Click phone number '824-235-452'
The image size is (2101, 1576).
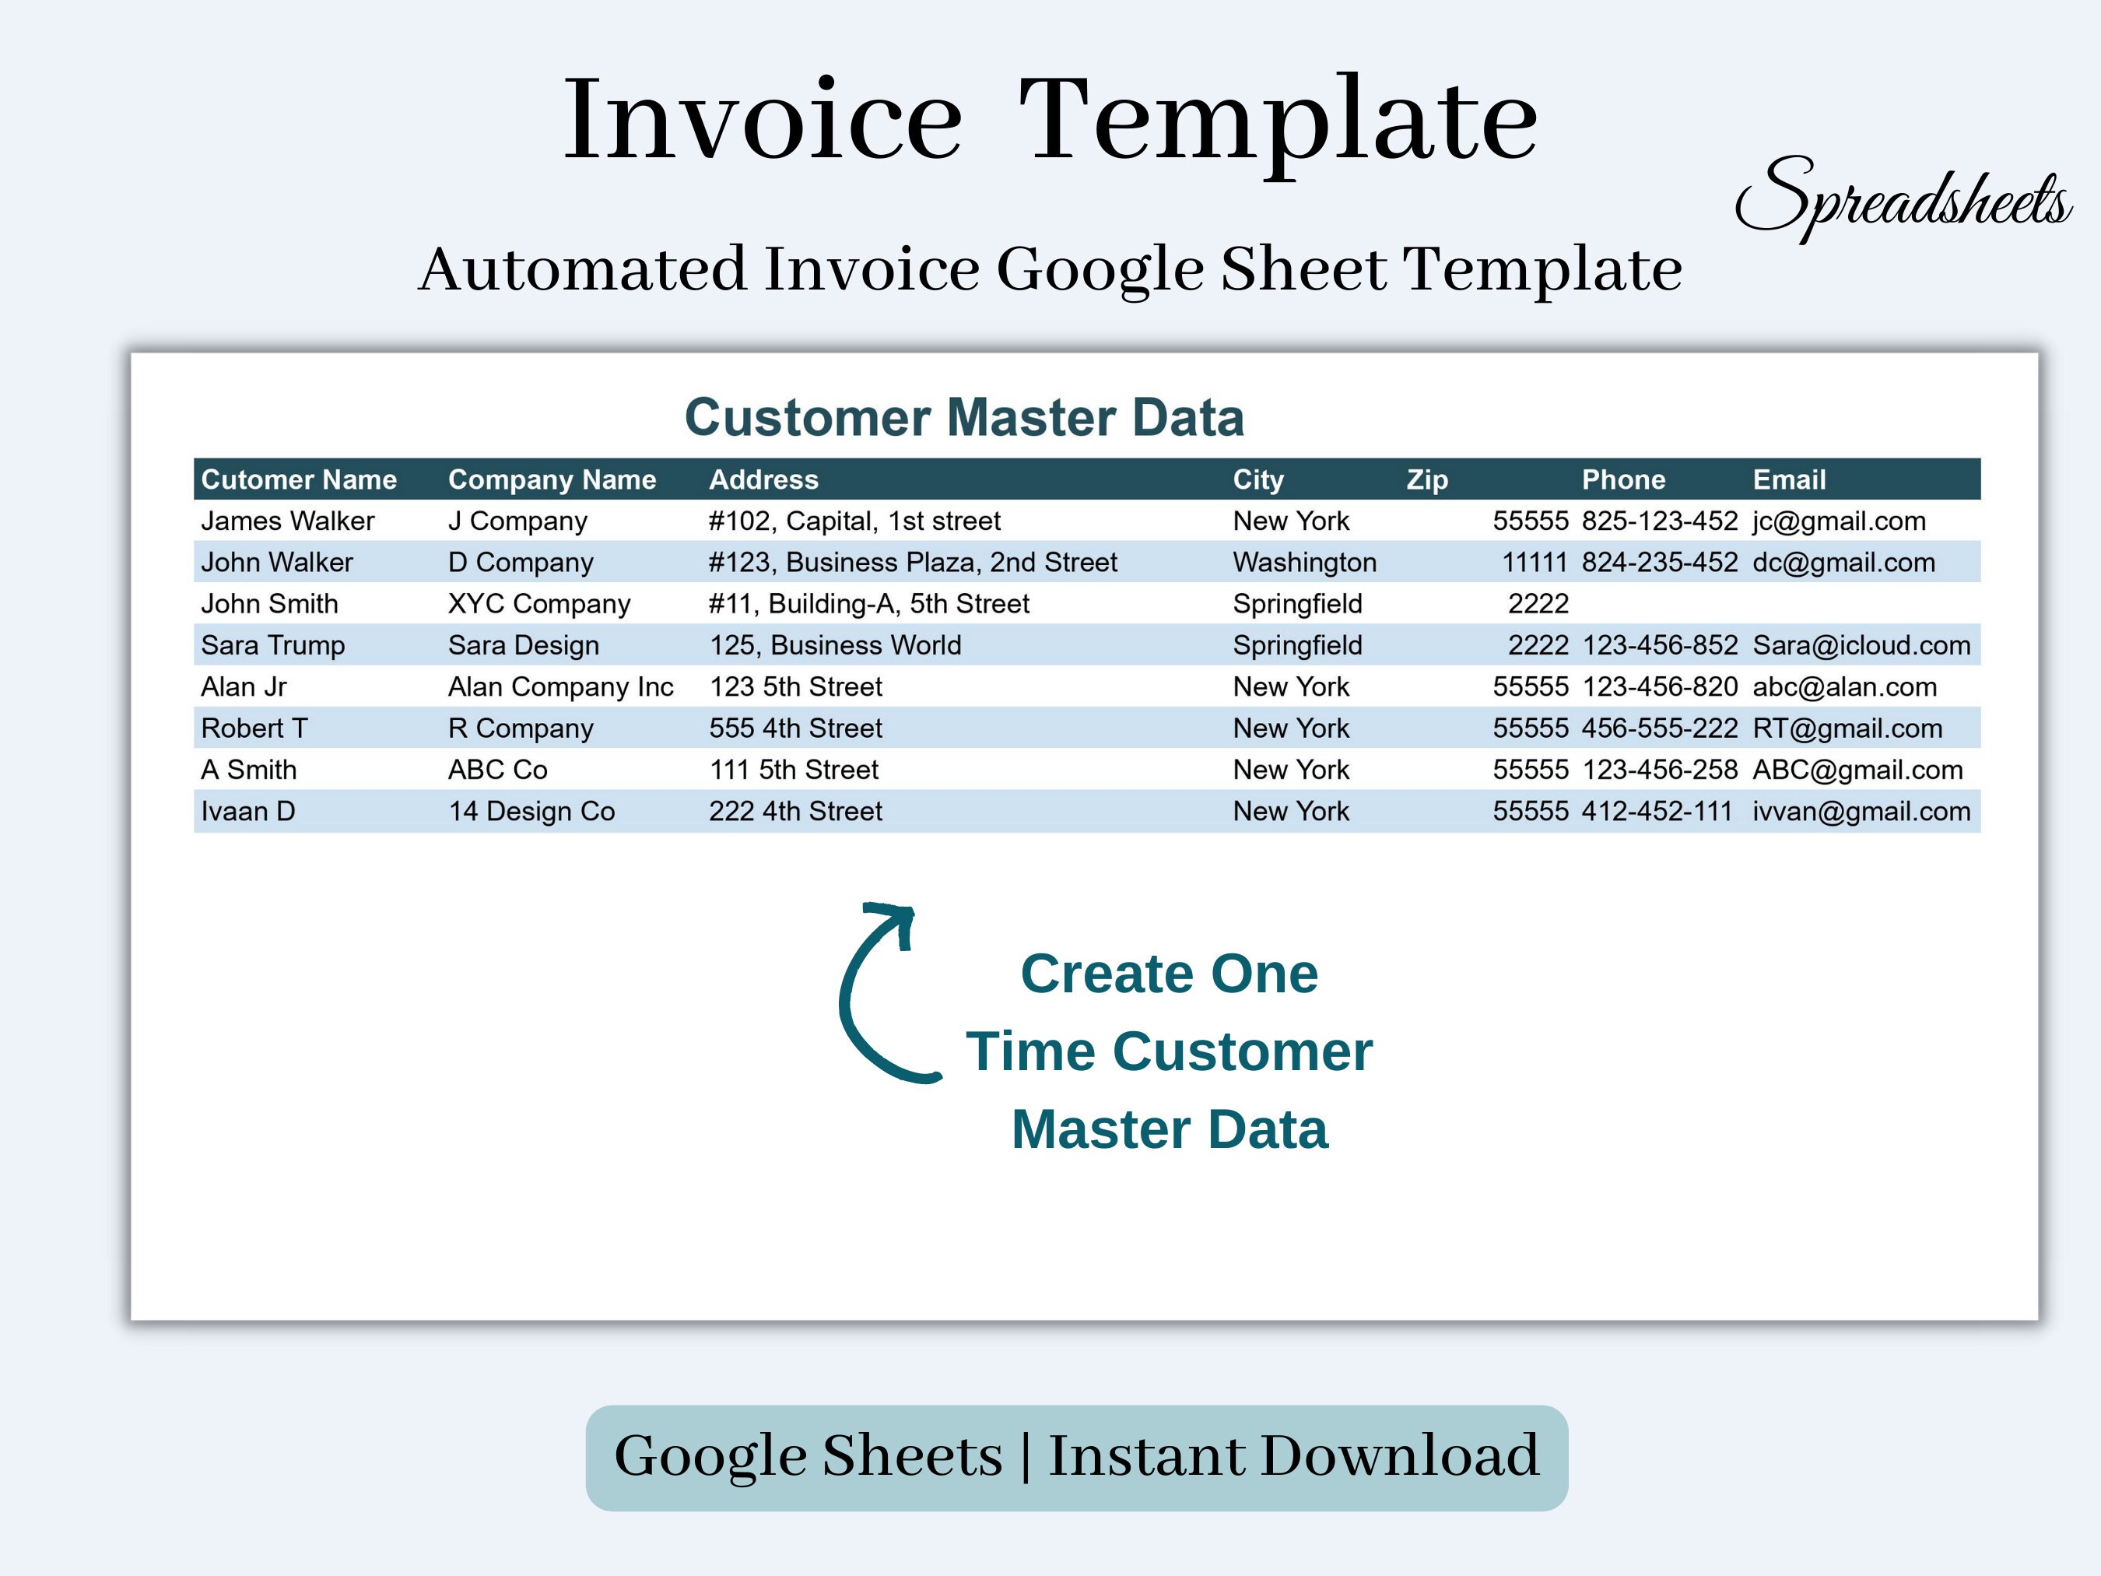[x=1659, y=563]
